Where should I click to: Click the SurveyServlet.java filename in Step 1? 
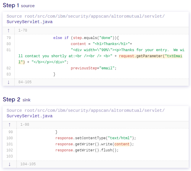point(29,22)
